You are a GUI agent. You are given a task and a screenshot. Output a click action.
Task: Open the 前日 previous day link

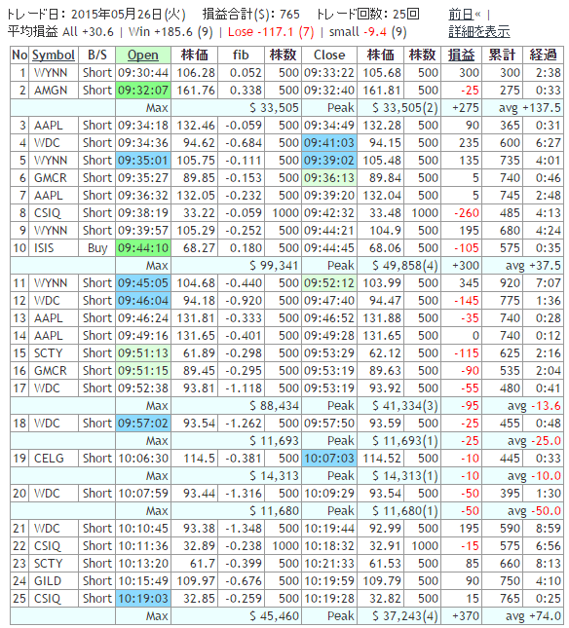(461, 15)
